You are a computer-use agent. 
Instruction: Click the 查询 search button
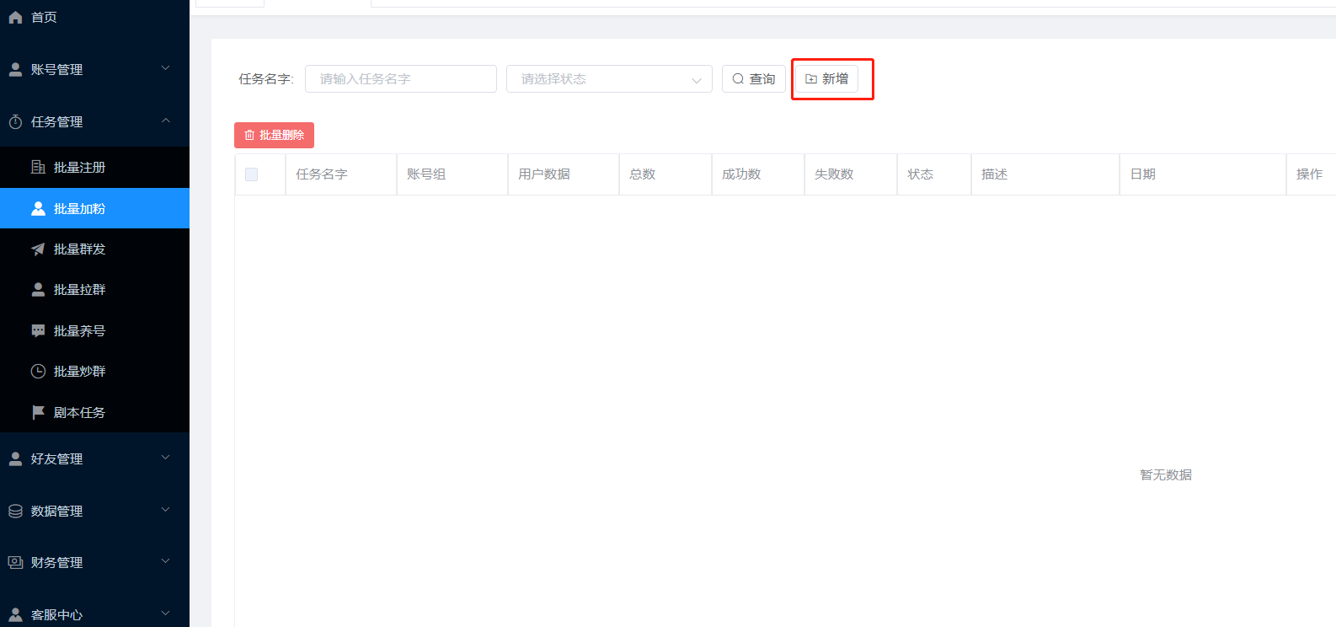coord(753,79)
